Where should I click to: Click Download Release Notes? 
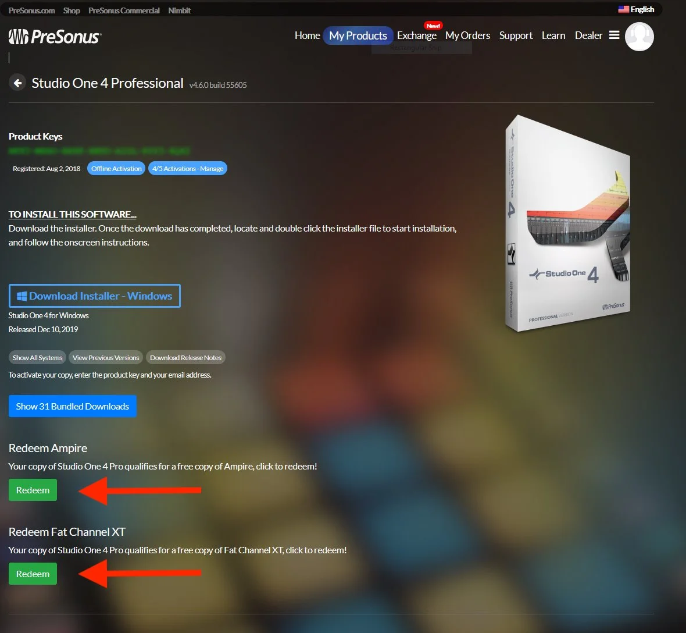pos(185,358)
